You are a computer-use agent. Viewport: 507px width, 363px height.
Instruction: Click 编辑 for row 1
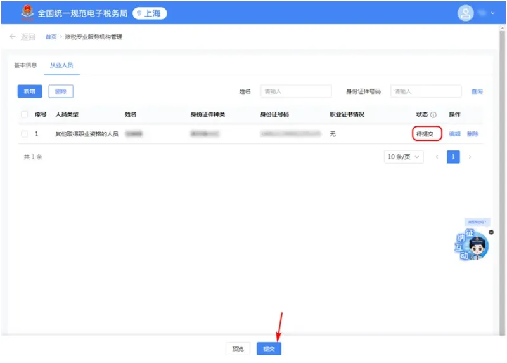coord(454,134)
